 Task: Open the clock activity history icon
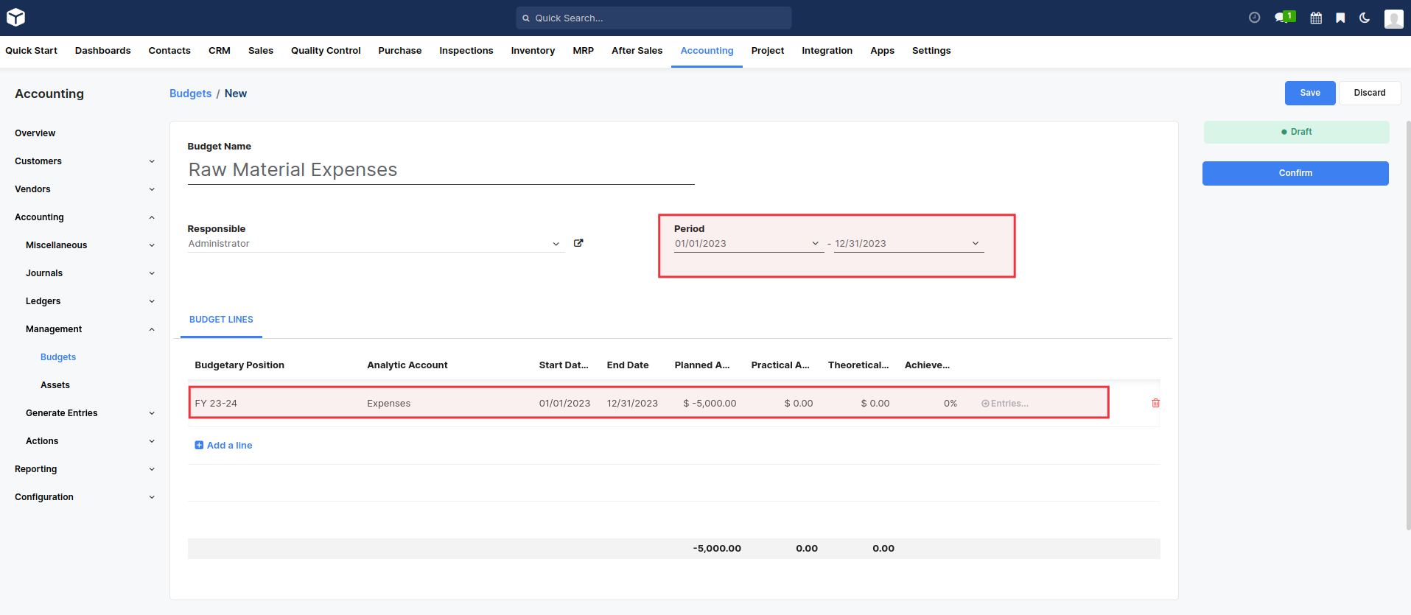click(1254, 18)
